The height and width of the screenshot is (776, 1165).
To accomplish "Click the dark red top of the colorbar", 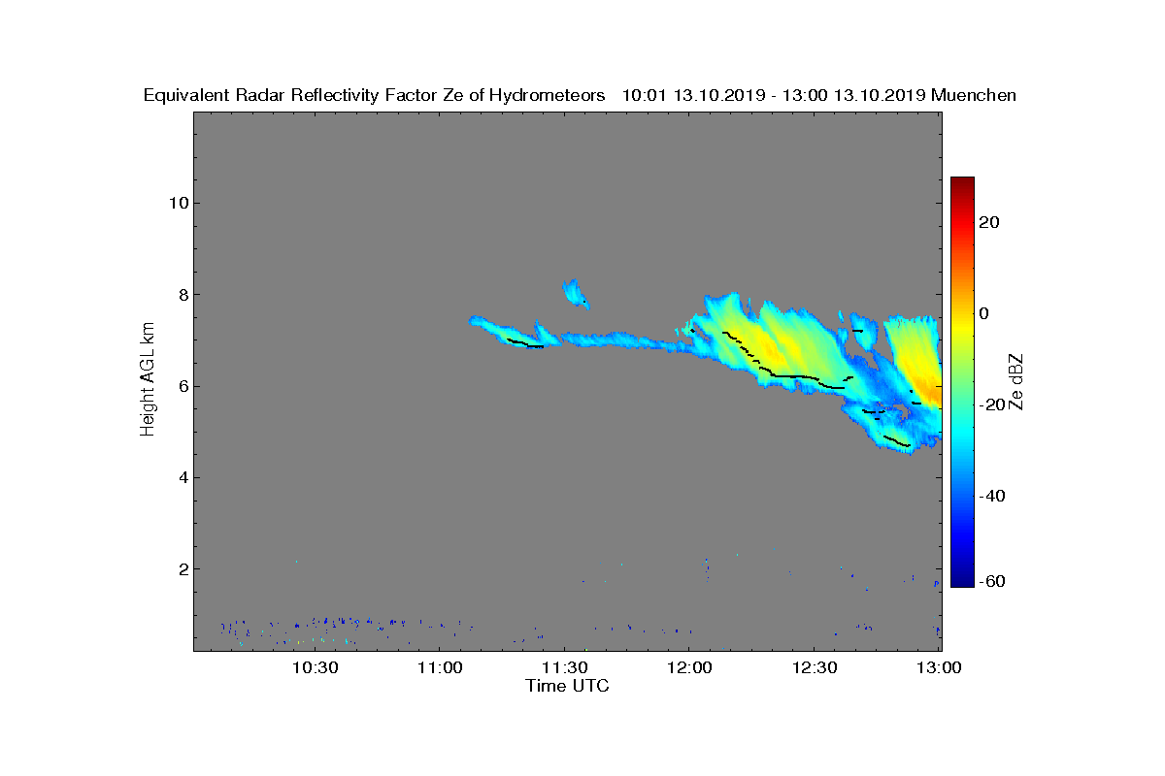I will pyautogui.click(x=962, y=184).
